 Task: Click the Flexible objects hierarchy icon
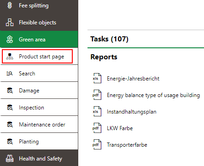tap(10, 23)
